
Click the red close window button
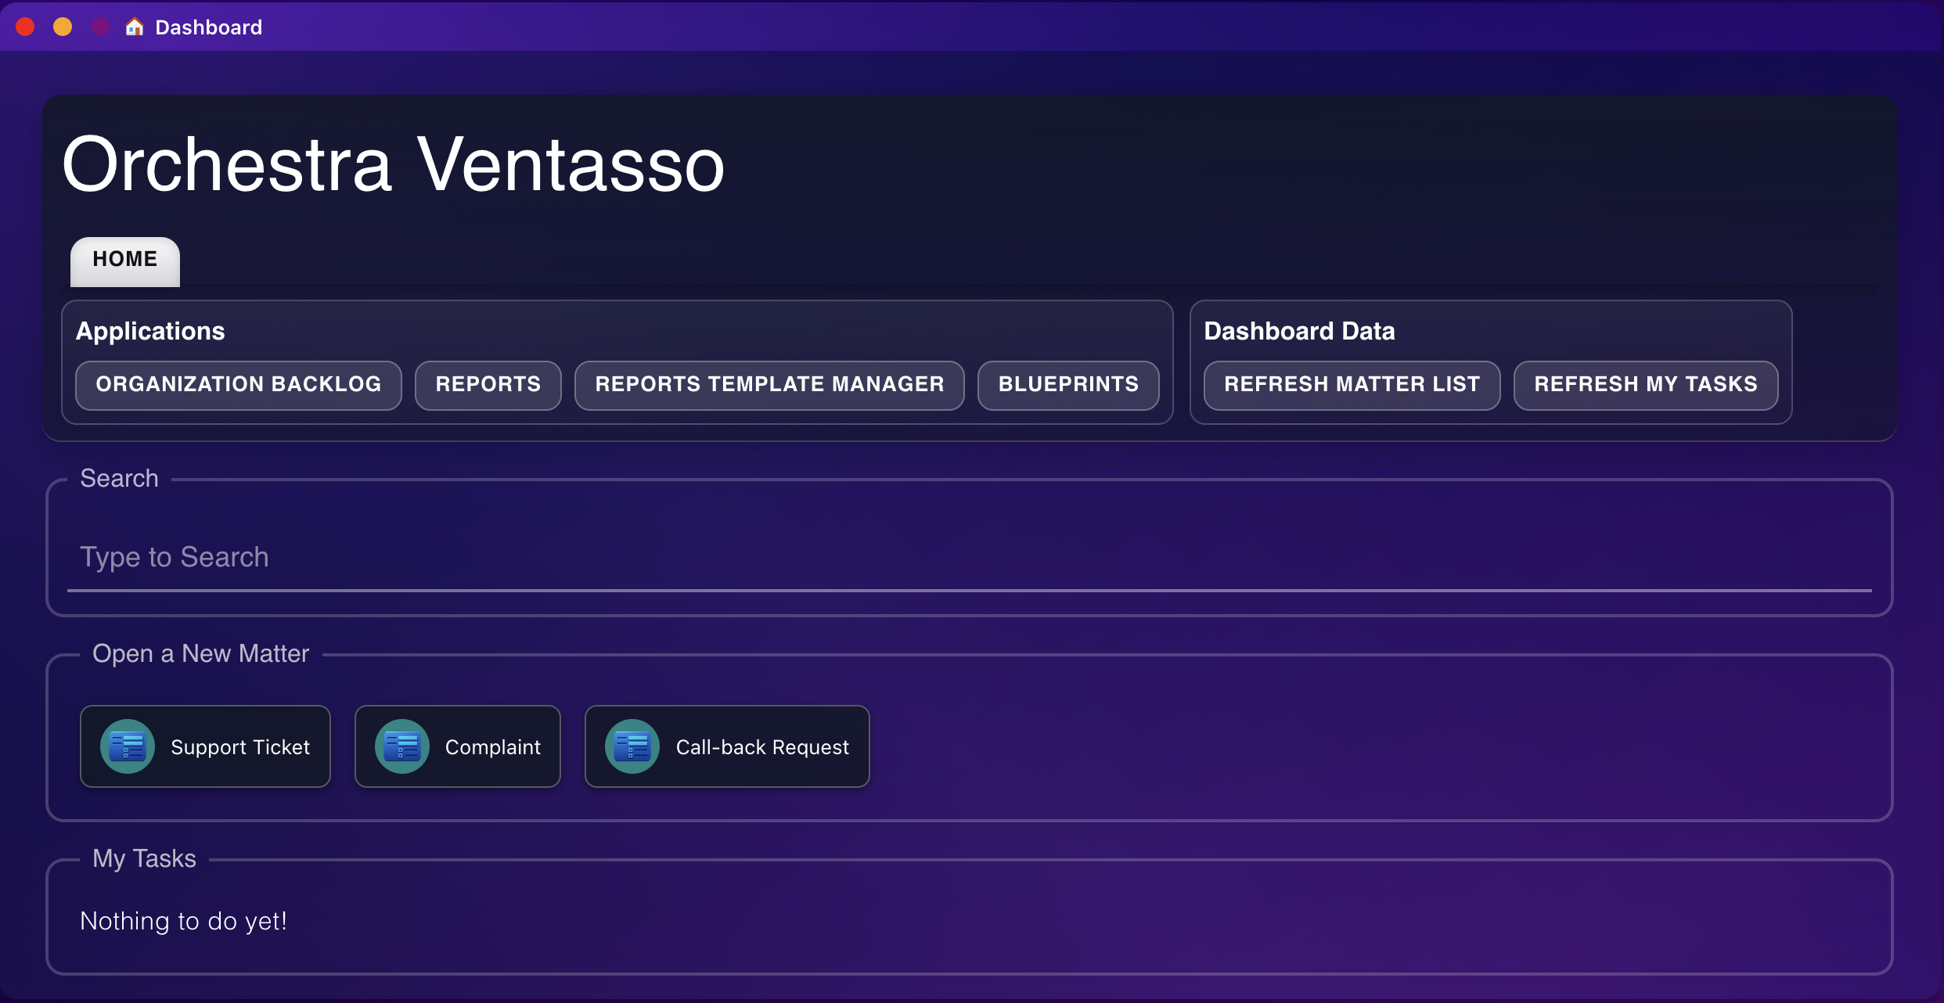25,27
